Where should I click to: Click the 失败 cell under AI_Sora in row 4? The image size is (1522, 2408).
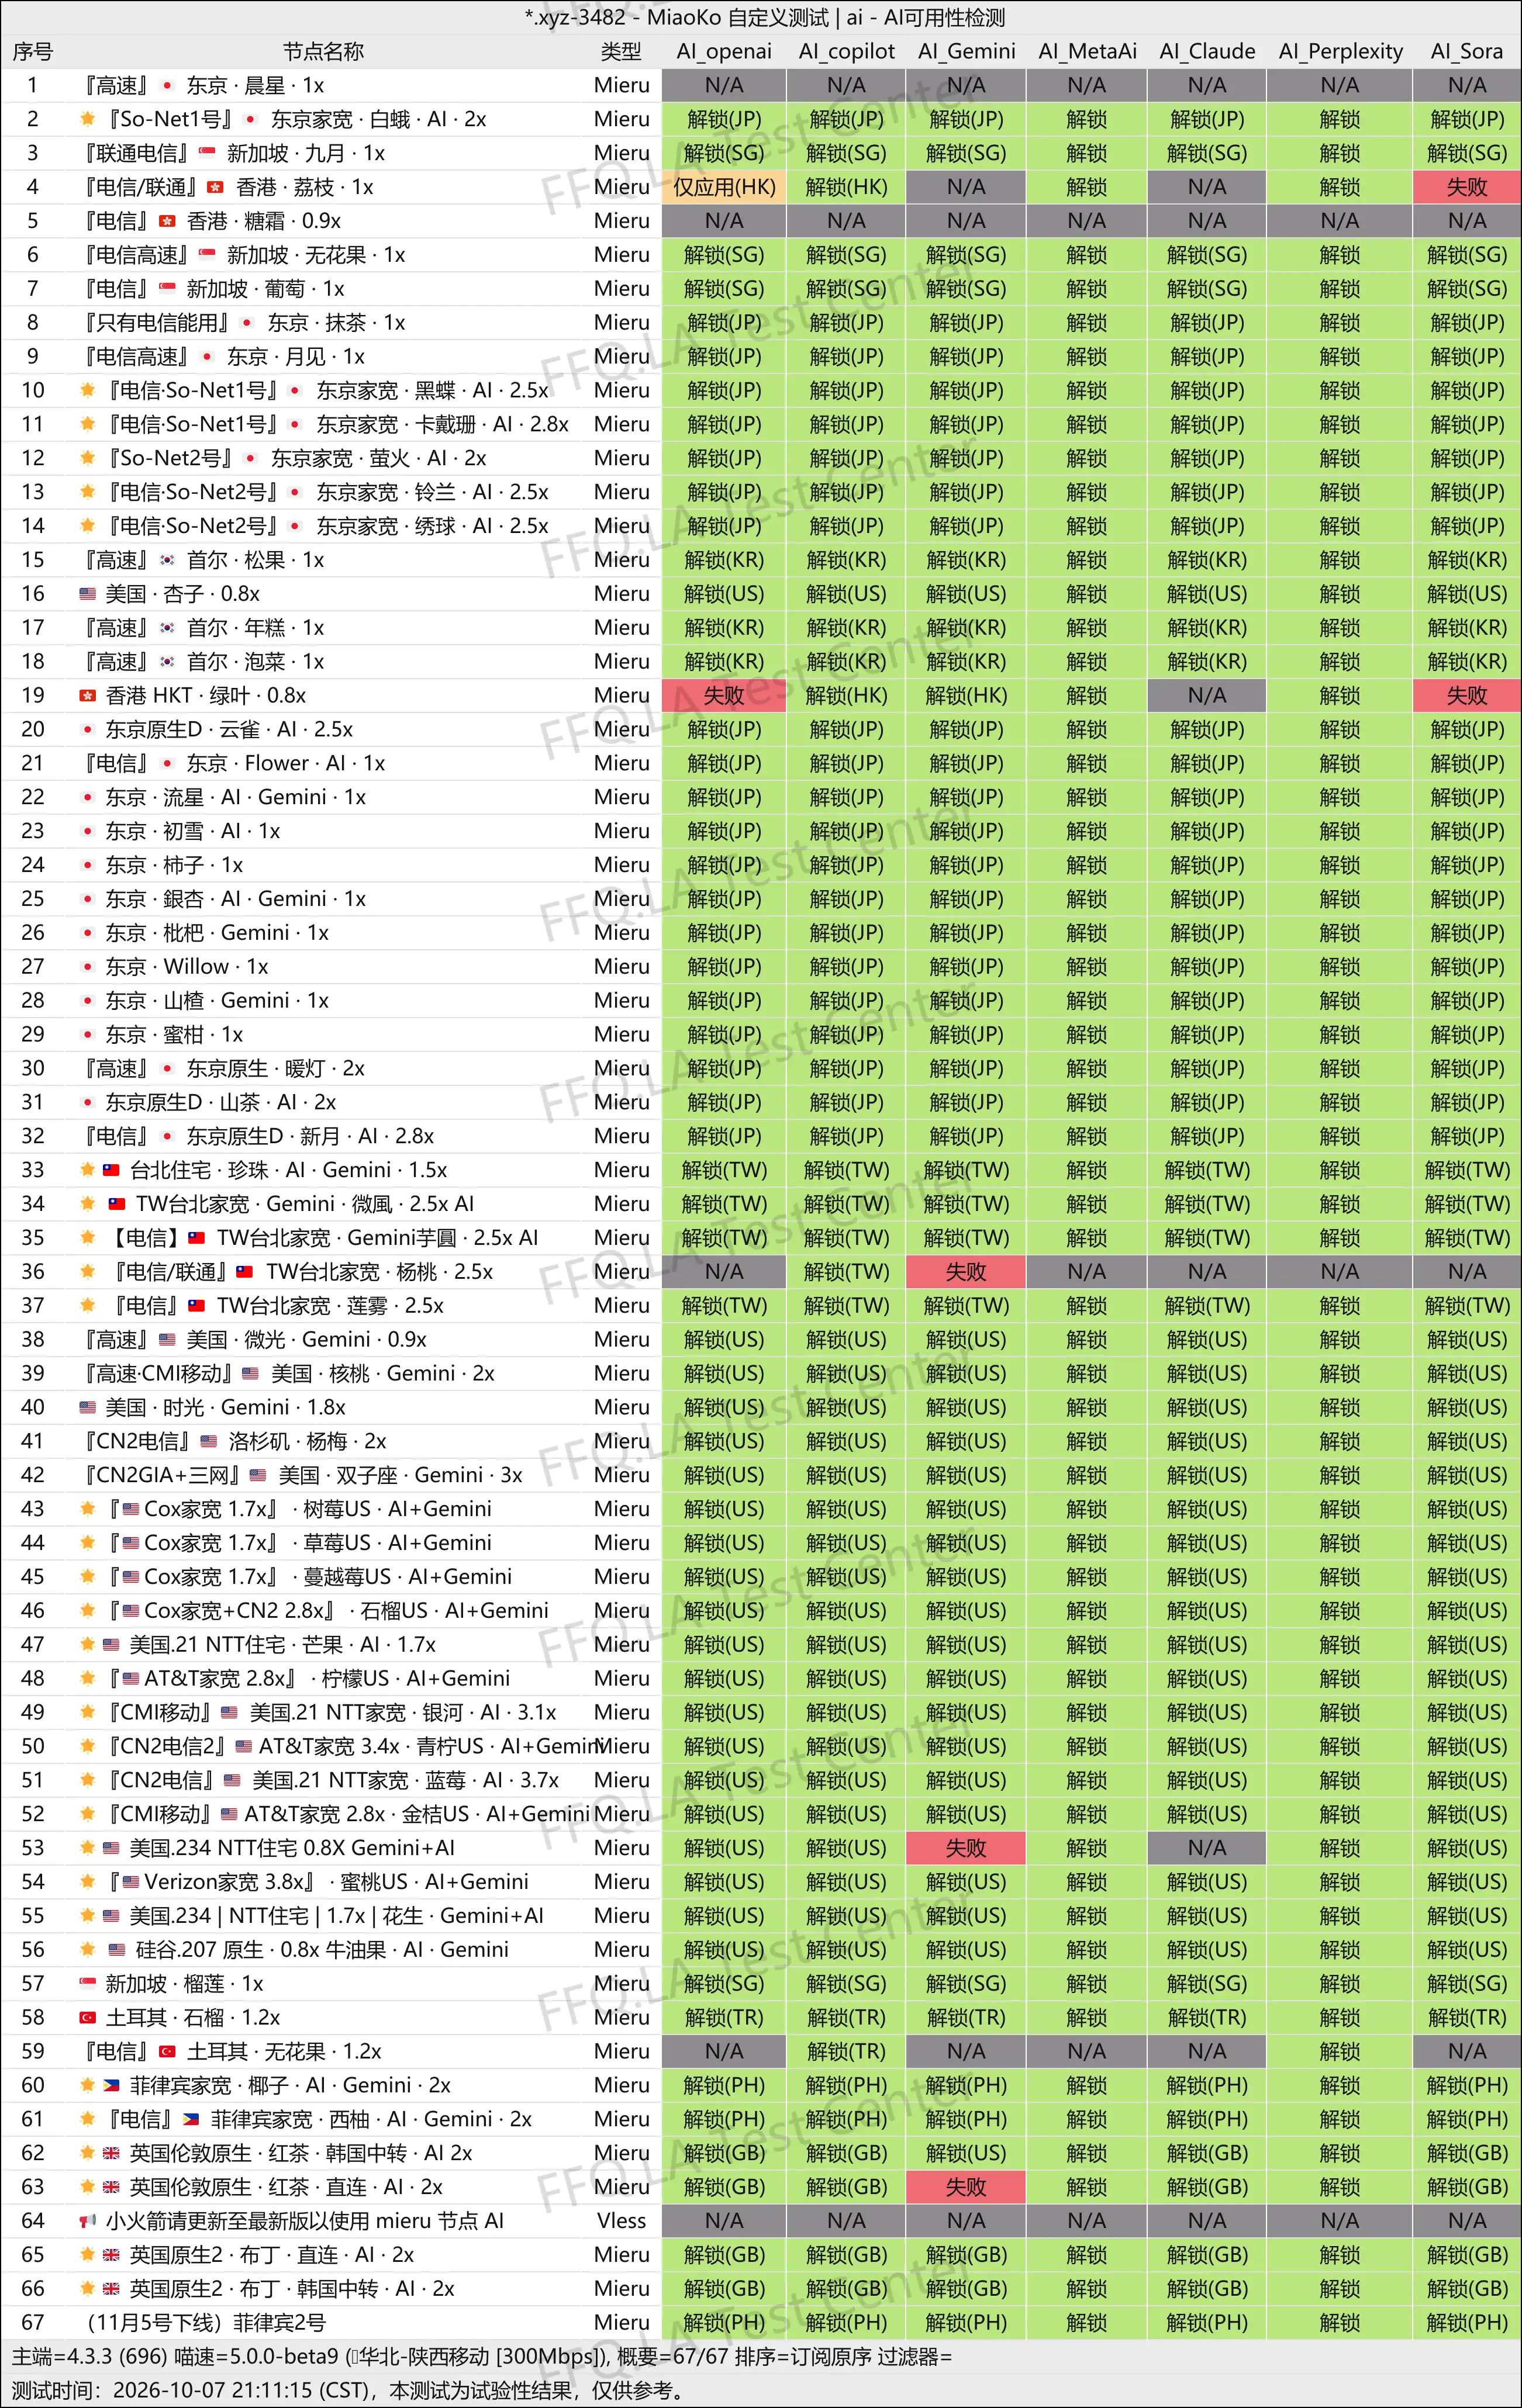(1467, 187)
